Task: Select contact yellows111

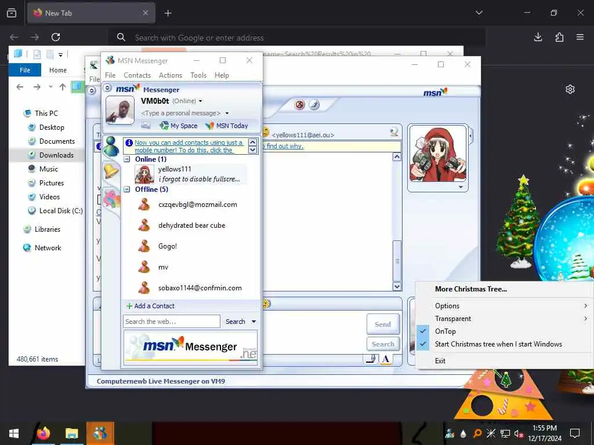Action: 191,174
